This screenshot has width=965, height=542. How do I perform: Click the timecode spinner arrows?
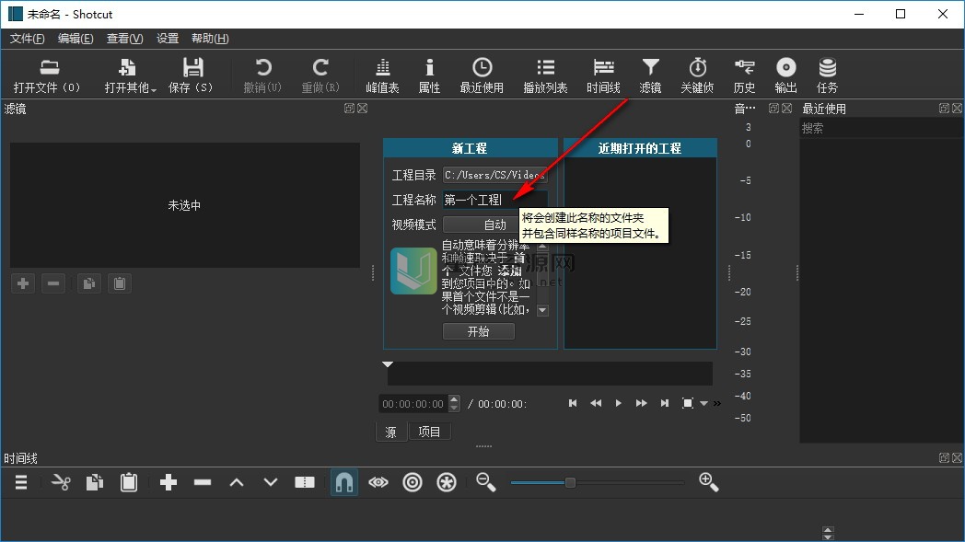click(x=454, y=404)
